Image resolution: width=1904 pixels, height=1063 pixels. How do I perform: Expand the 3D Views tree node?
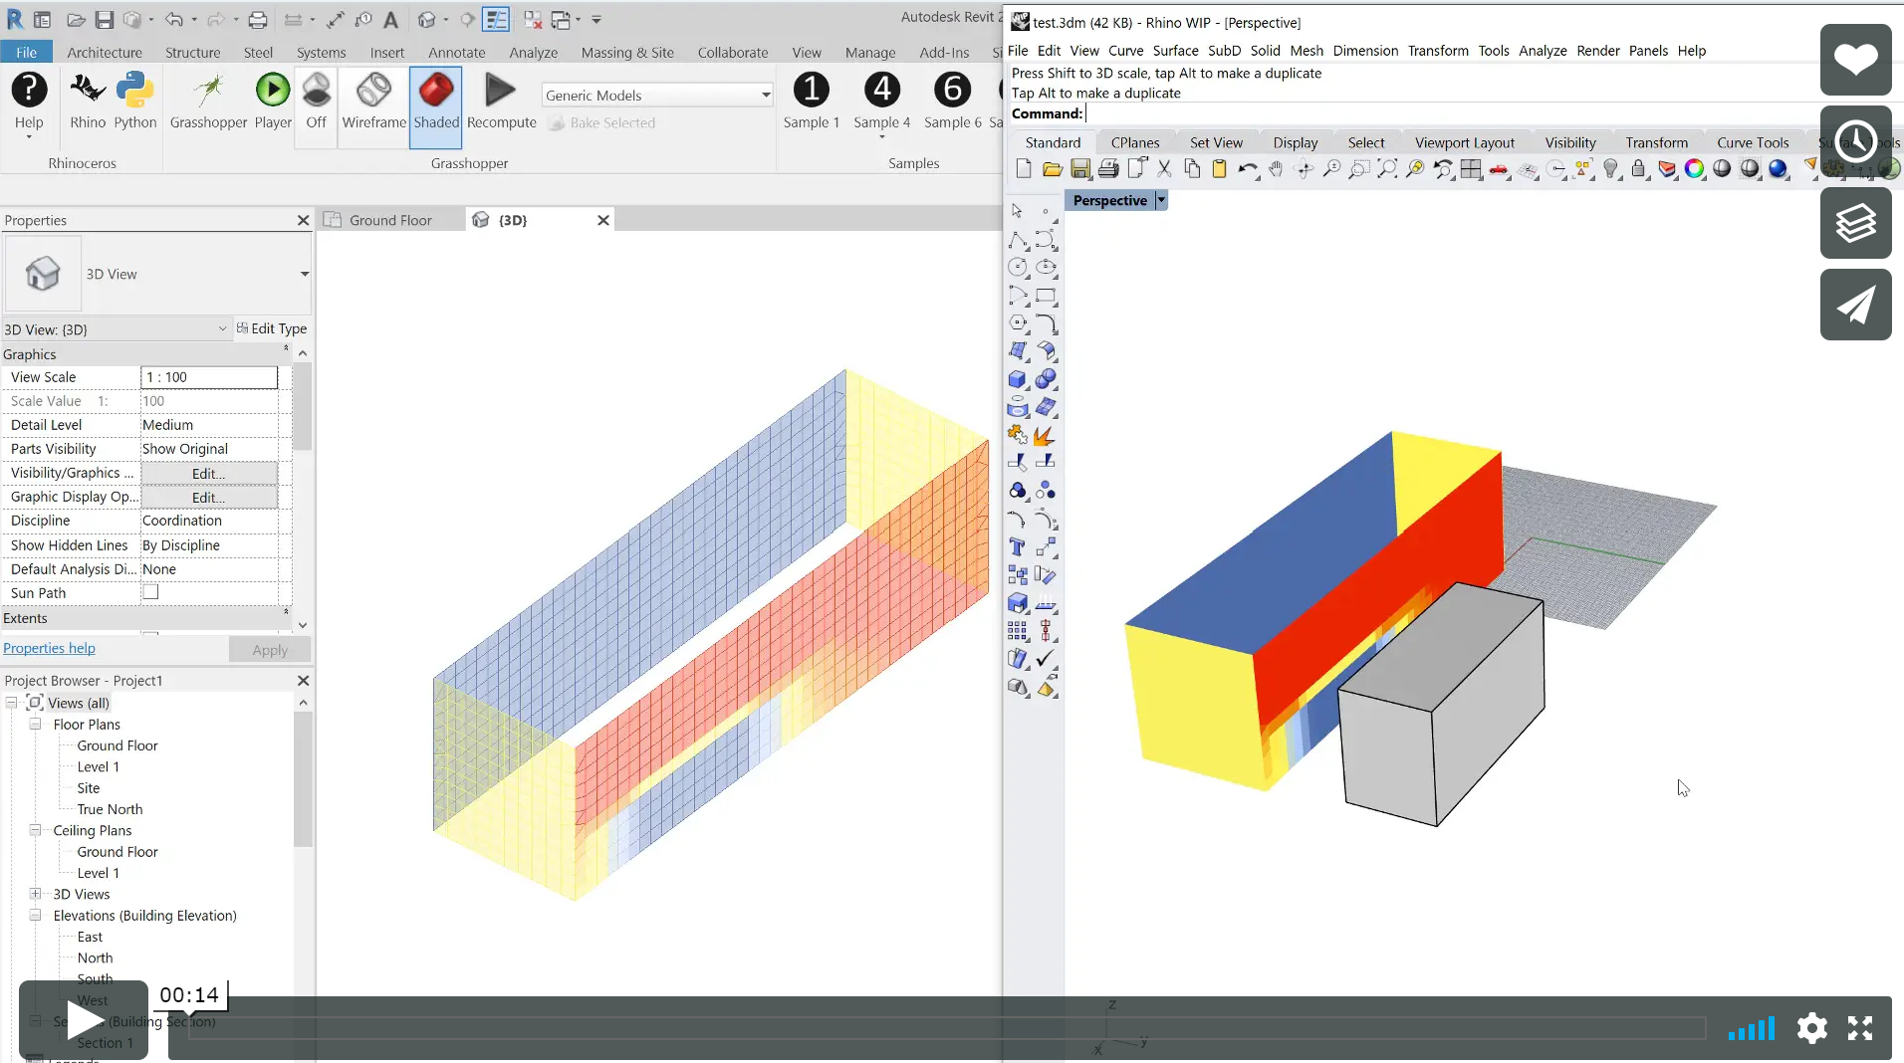point(35,894)
